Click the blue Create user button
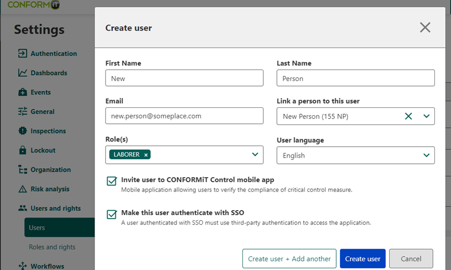The width and height of the screenshot is (451, 270). (x=362, y=258)
